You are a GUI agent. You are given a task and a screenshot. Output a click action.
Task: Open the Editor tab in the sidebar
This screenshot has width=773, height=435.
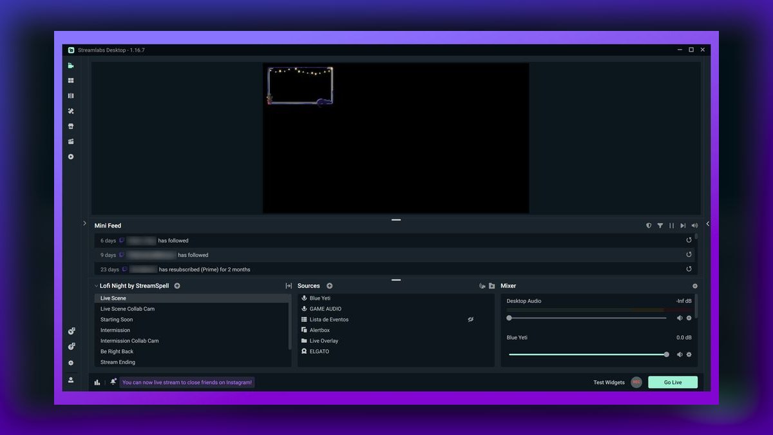coord(71,66)
